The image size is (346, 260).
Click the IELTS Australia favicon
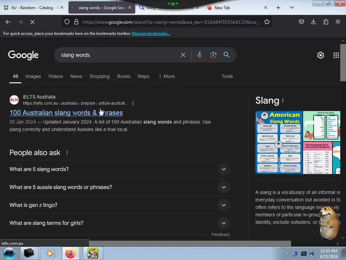point(14,100)
